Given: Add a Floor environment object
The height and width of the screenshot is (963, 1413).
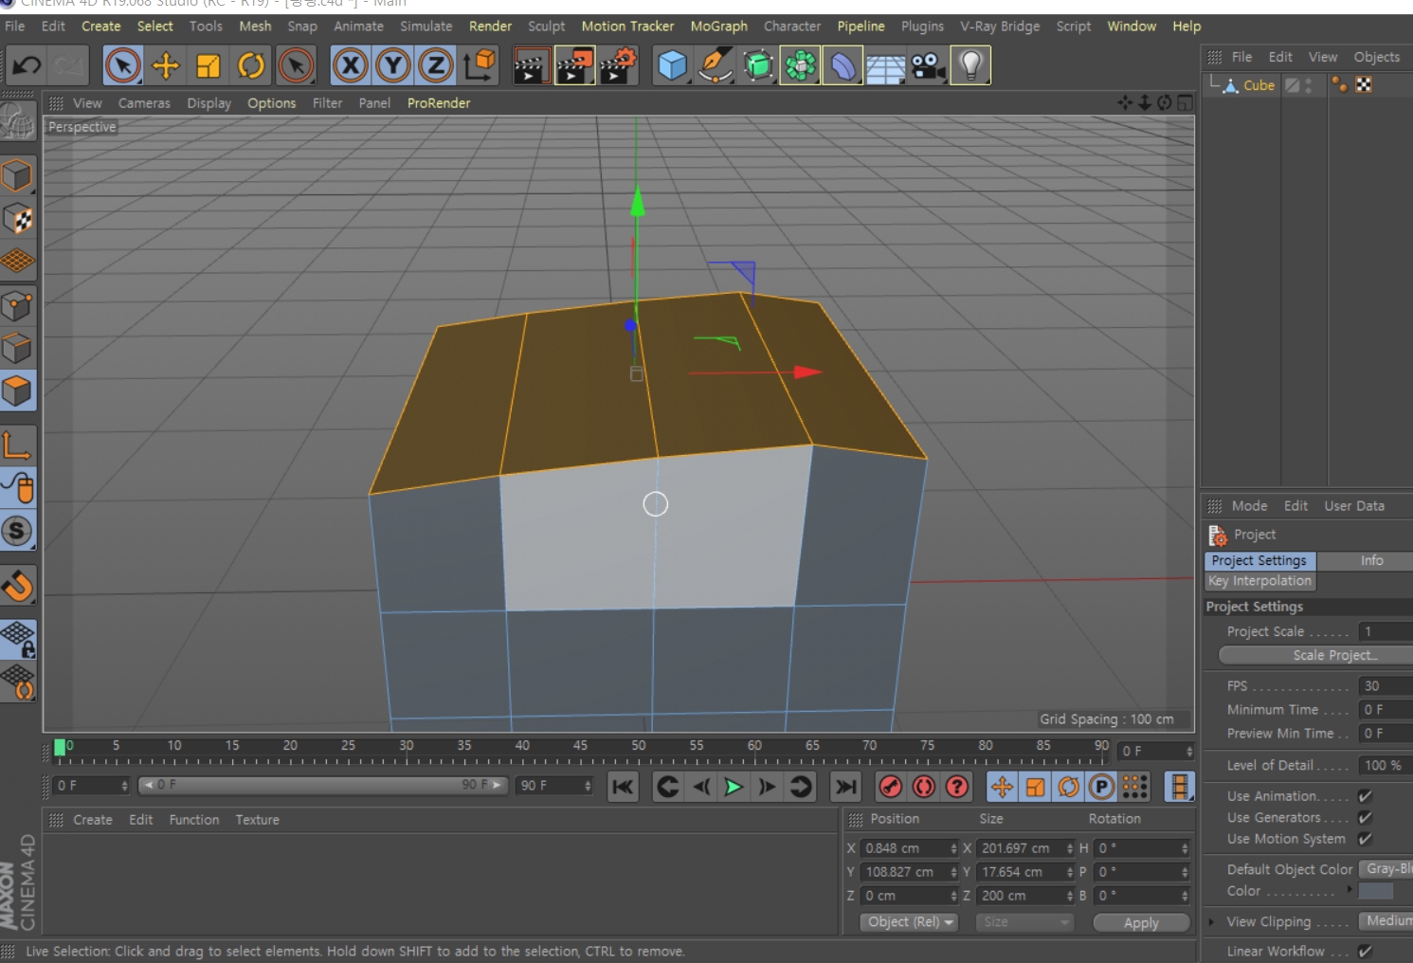Looking at the screenshot, I should (885, 65).
